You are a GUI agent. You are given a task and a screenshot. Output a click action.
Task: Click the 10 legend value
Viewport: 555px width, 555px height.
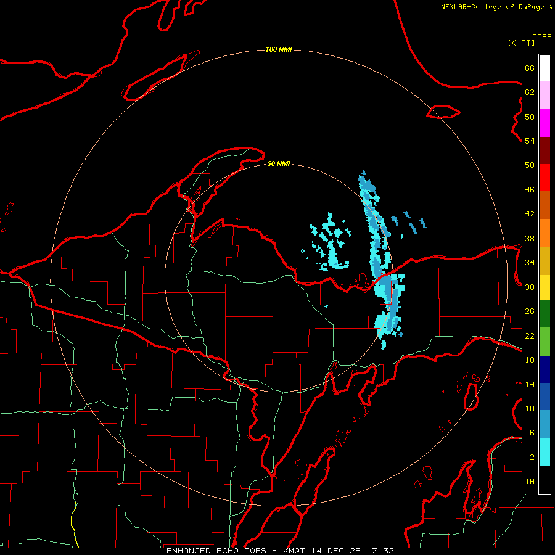(530, 408)
